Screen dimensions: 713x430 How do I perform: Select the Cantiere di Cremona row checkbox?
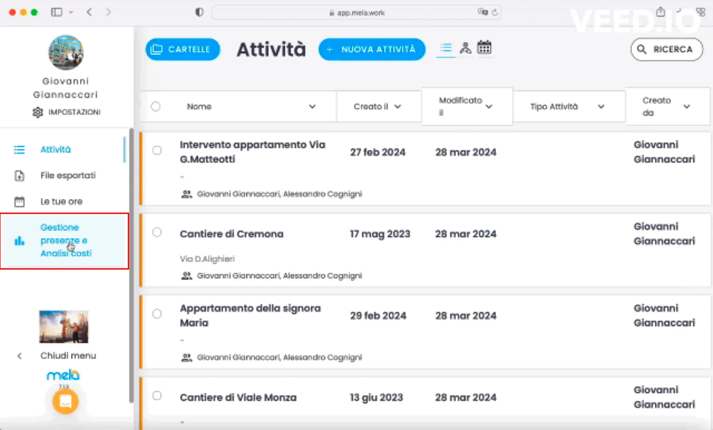157,232
